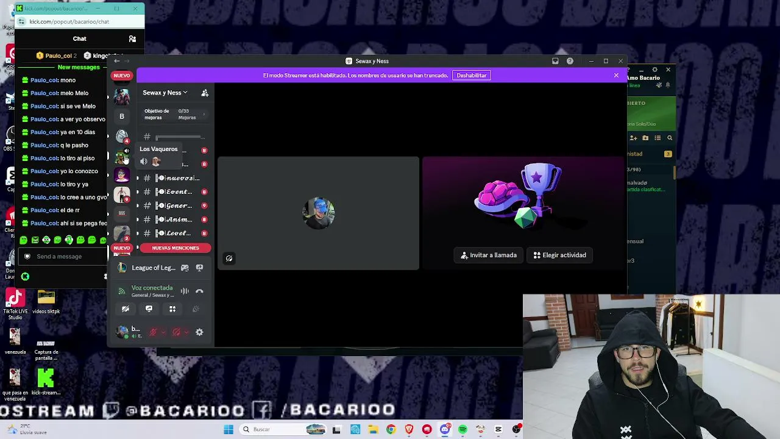
Task: Dismiss the Streamer mode banner
Action: click(x=616, y=76)
